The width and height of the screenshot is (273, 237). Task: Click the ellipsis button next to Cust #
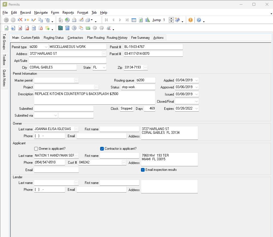tap(124, 162)
